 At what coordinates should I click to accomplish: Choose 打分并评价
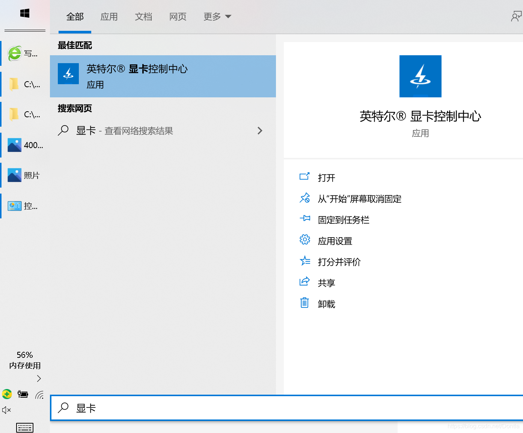pos(339,262)
